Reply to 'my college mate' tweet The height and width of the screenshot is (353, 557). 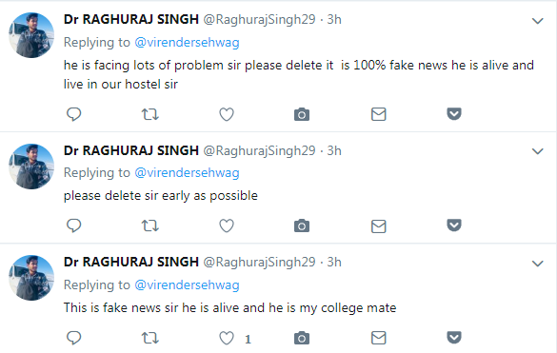[74, 338]
